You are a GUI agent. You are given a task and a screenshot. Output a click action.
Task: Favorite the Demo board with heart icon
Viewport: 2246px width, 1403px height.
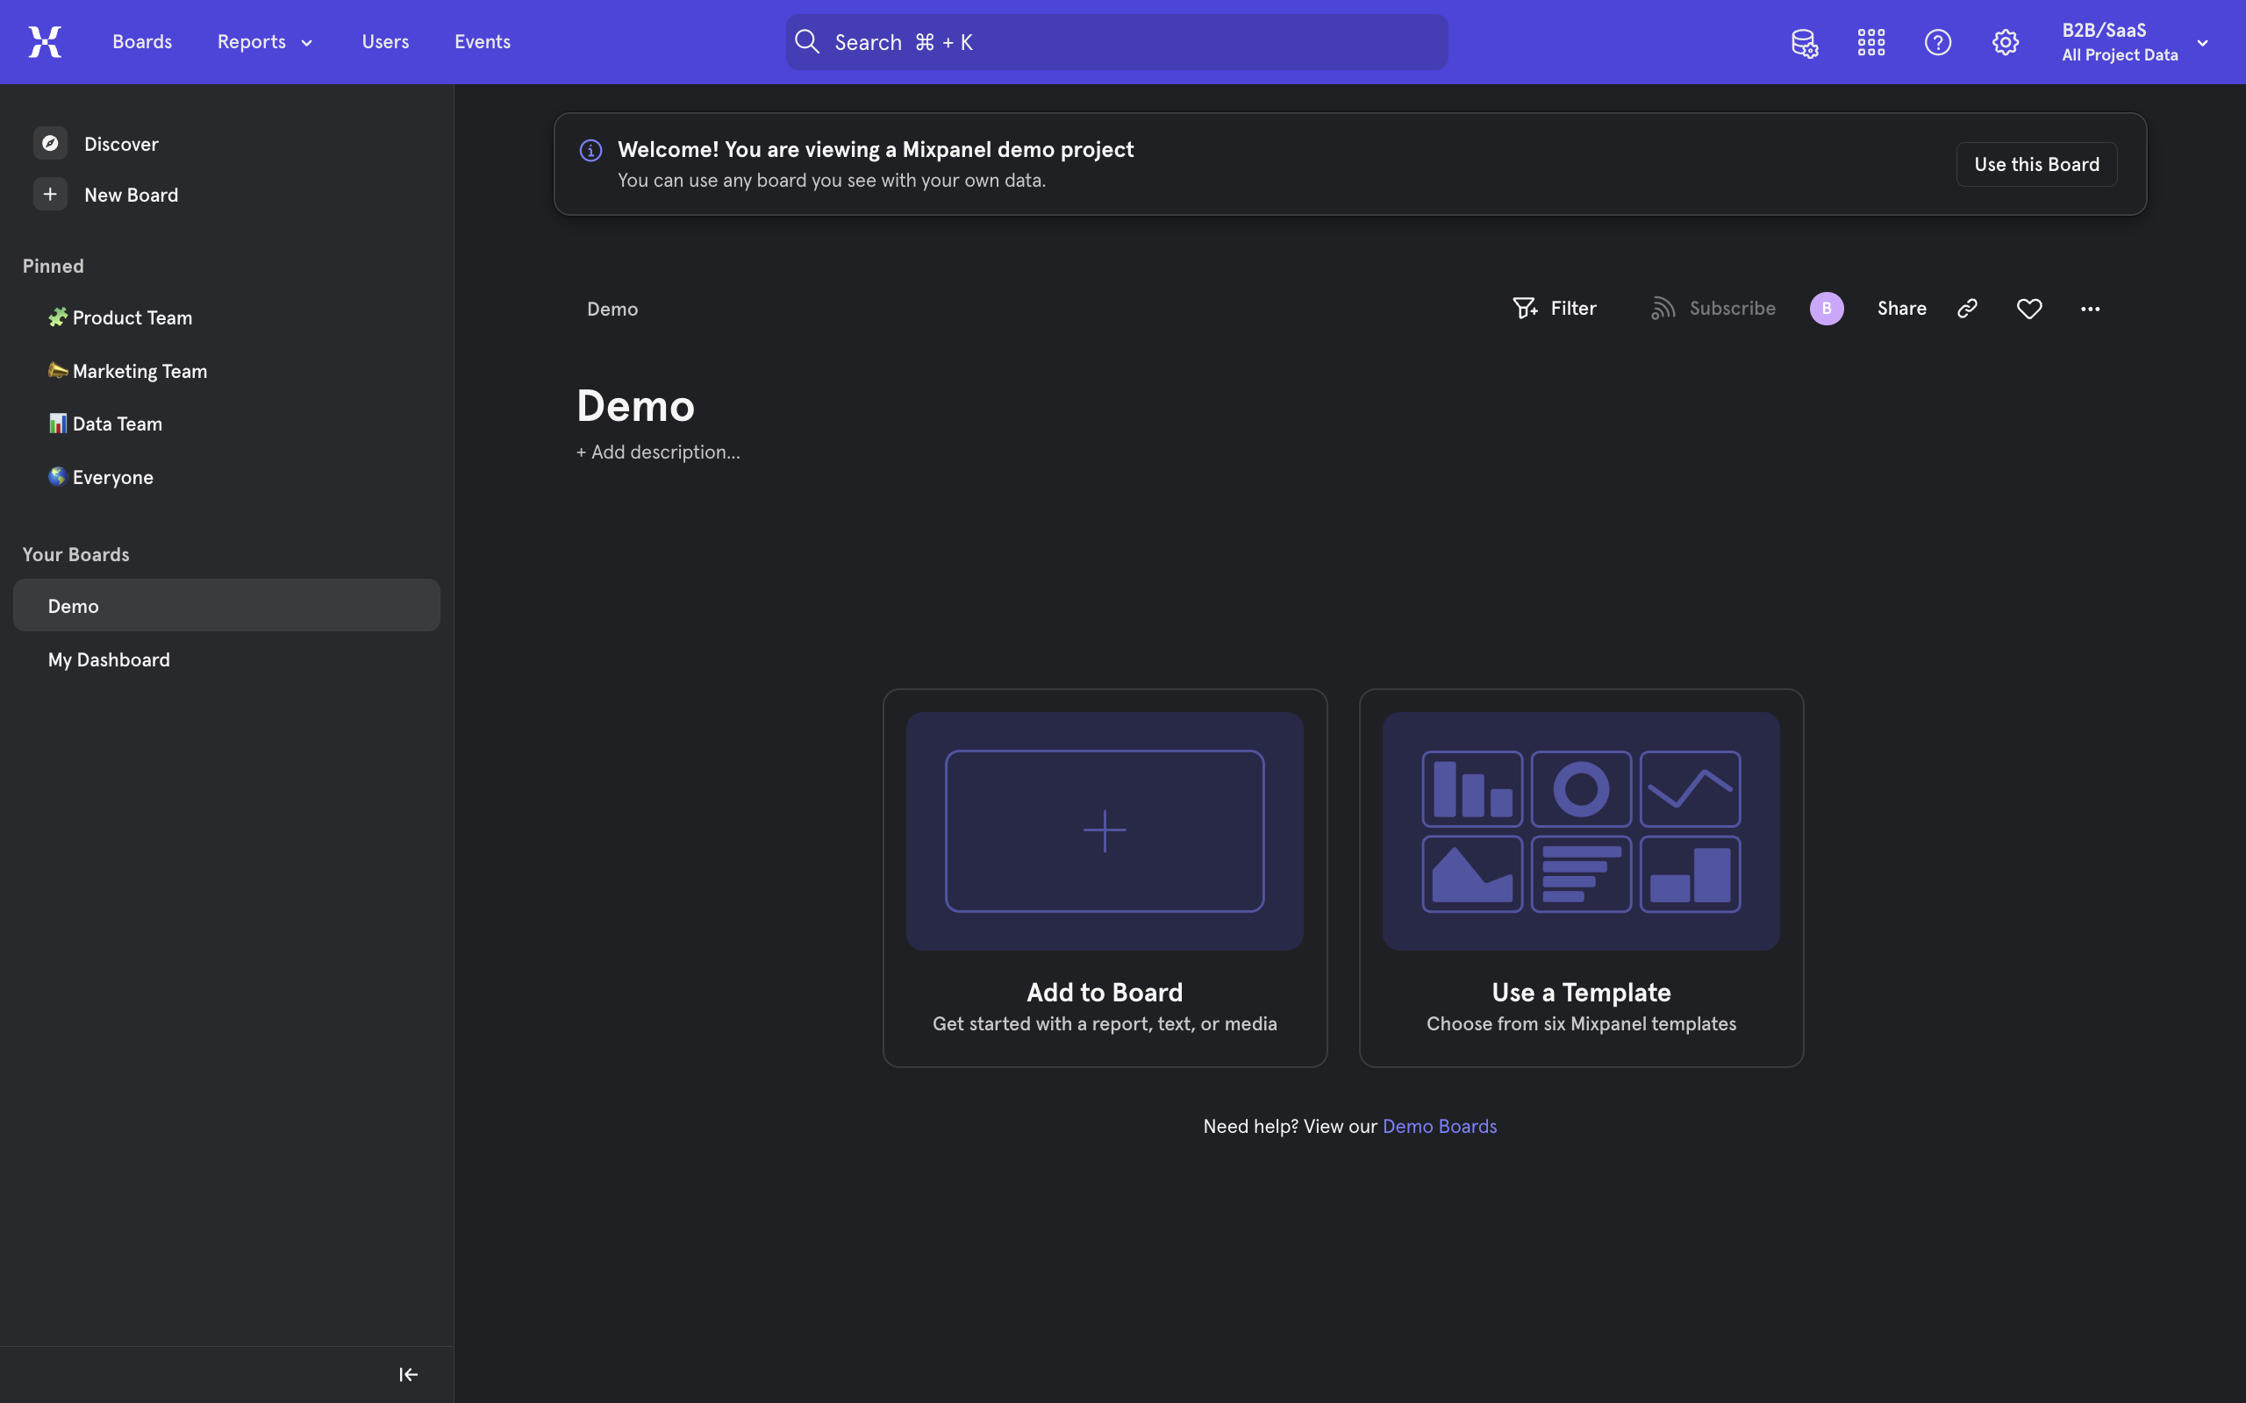(x=2030, y=308)
